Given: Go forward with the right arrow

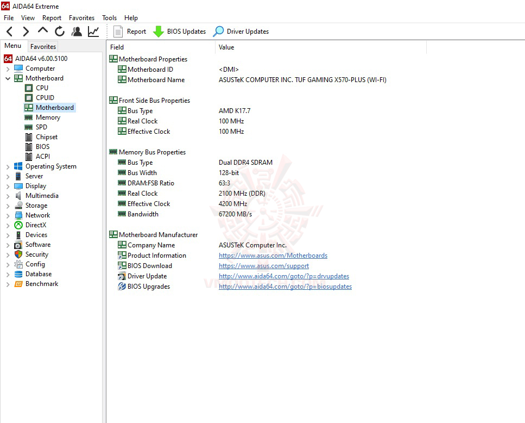Looking at the screenshot, I should click(x=26, y=32).
